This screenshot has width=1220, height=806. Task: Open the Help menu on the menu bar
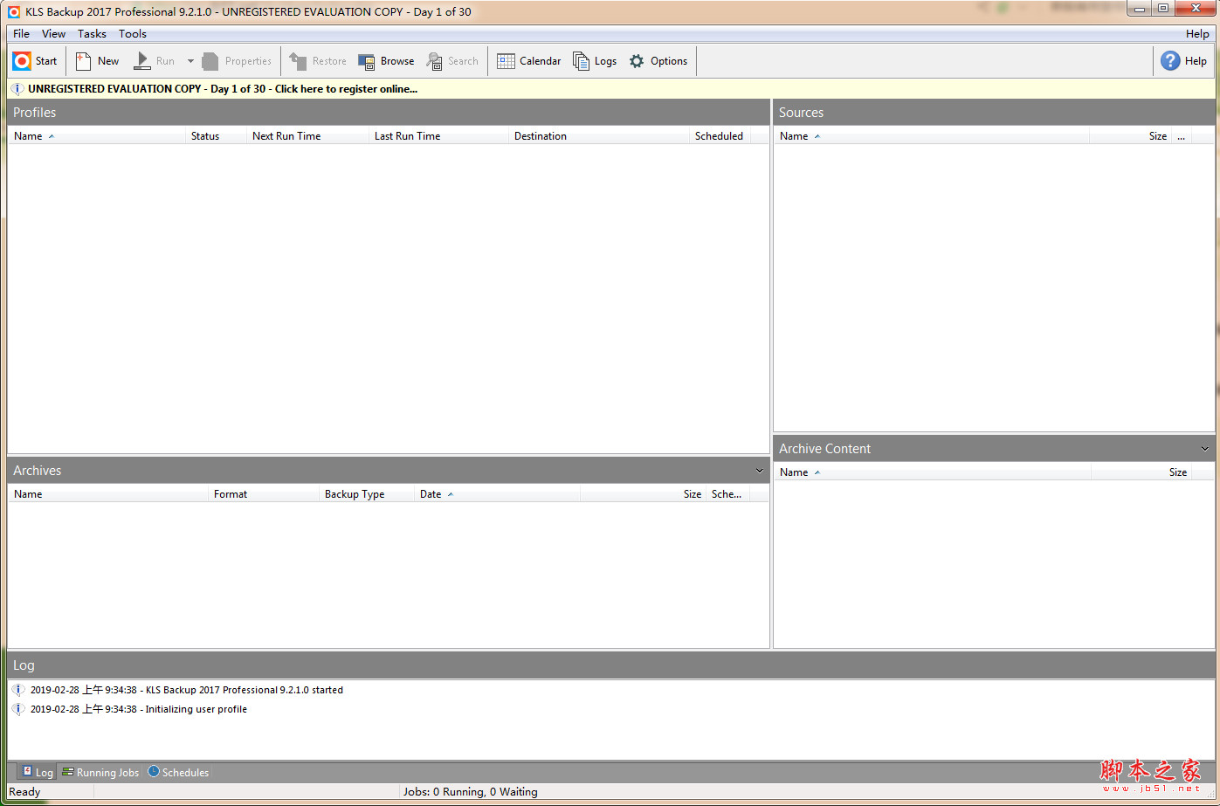1197,34
